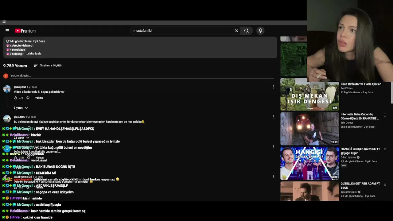
Task: Open the "İnternette Daha Önce Hiç Görmediğiniz" video title
Action: (360, 116)
